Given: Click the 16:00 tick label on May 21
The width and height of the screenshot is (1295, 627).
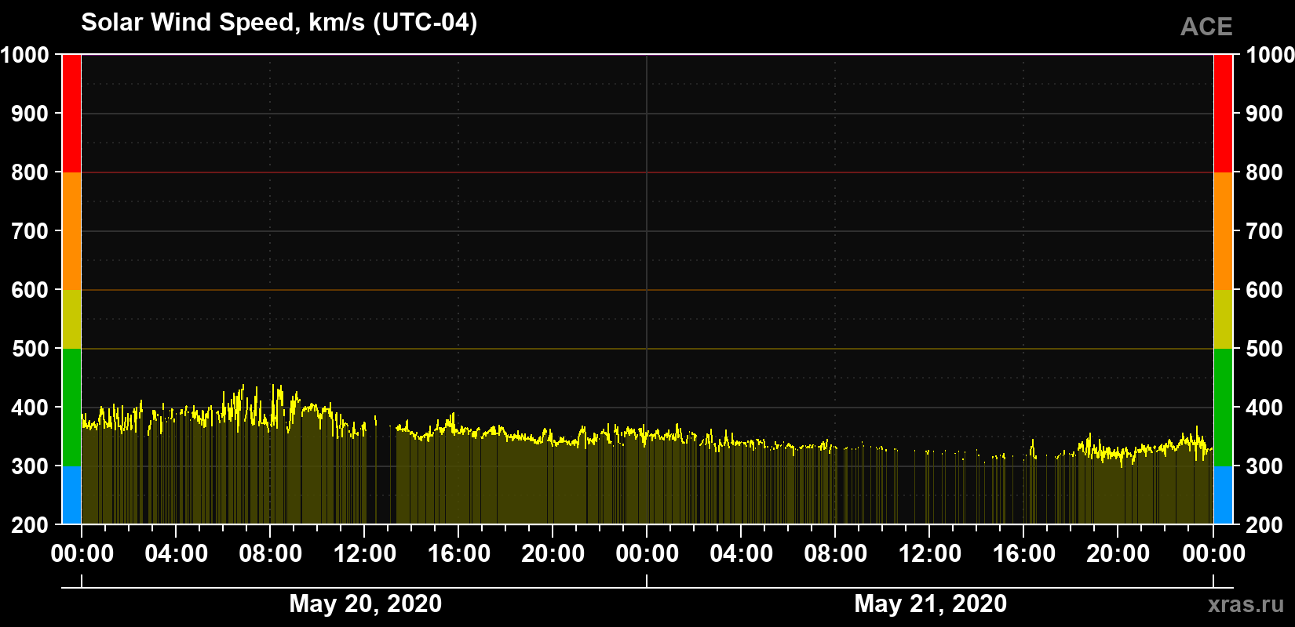Looking at the screenshot, I should [x=1023, y=554].
